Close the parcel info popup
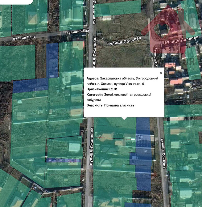Viewport: 202px width, 207px height. point(161,73)
